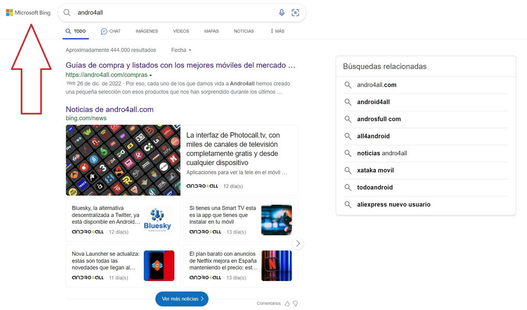The height and width of the screenshot is (310, 527).
Task: Open the TV channel logos thumbnail image
Action: pyautogui.click(x=123, y=160)
